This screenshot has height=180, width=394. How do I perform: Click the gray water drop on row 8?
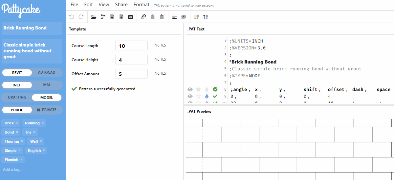[207, 89]
